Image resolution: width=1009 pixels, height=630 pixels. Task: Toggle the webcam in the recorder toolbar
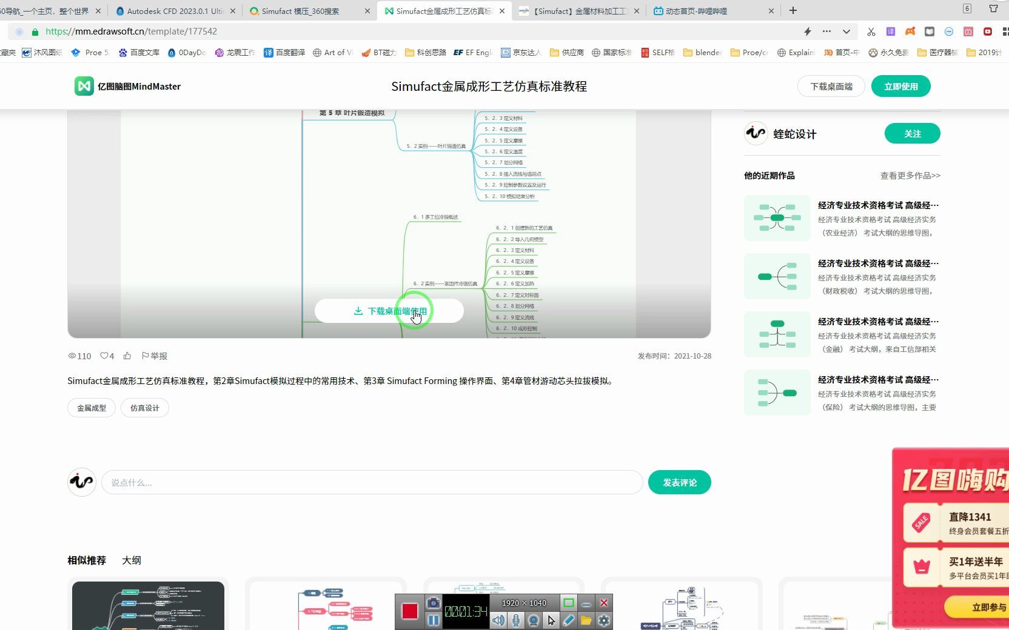pyautogui.click(x=534, y=620)
